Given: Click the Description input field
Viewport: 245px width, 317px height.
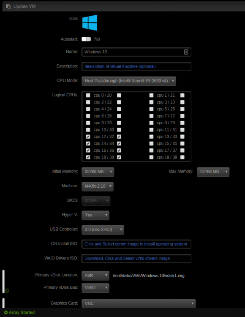Looking at the screenshot, I should [136, 66].
